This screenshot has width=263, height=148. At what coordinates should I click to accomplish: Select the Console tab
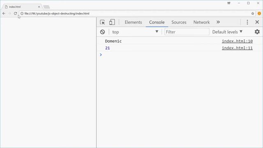click(157, 22)
